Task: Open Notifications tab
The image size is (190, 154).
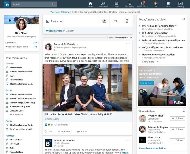Action: 142,5
